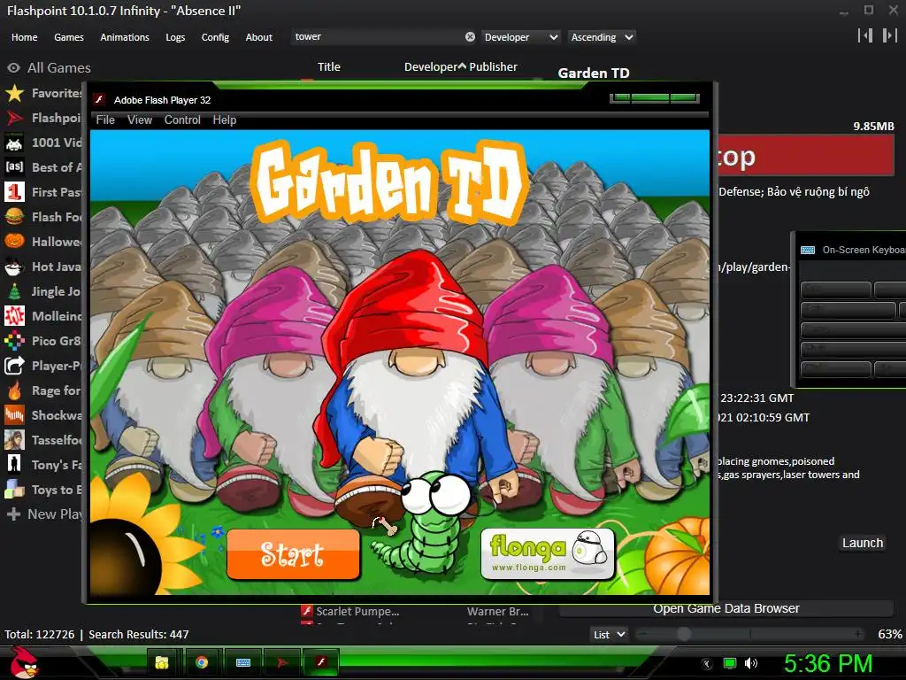Viewport: 906px width, 680px height.
Task: Open the Jingle Christmas tree playlist icon
Action: tap(14, 291)
